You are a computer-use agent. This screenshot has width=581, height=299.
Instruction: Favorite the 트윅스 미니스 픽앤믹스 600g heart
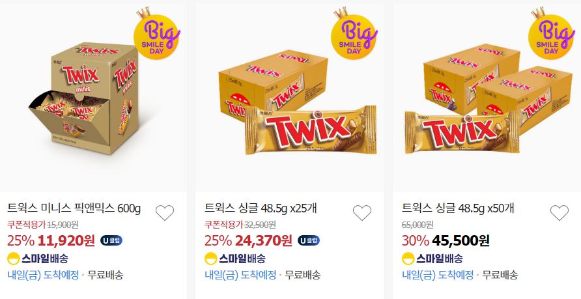pos(165,212)
